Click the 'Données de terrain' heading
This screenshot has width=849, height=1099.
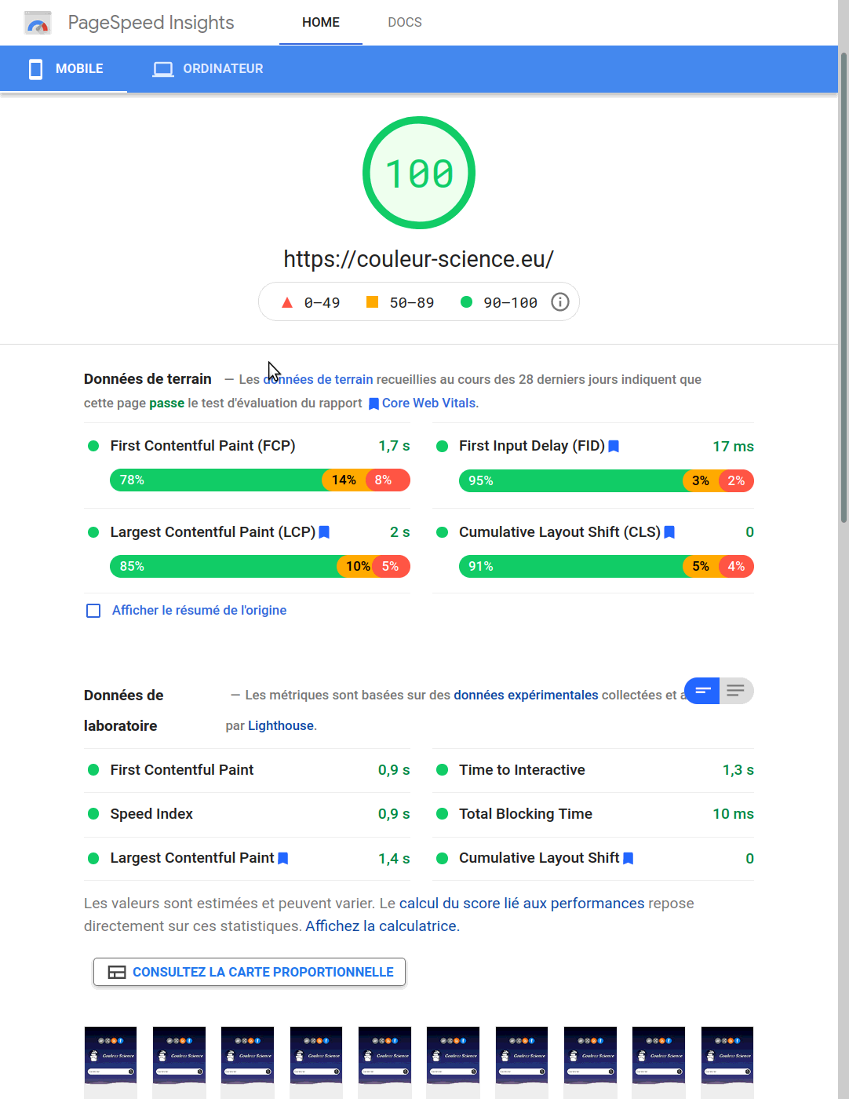coord(148,379)
